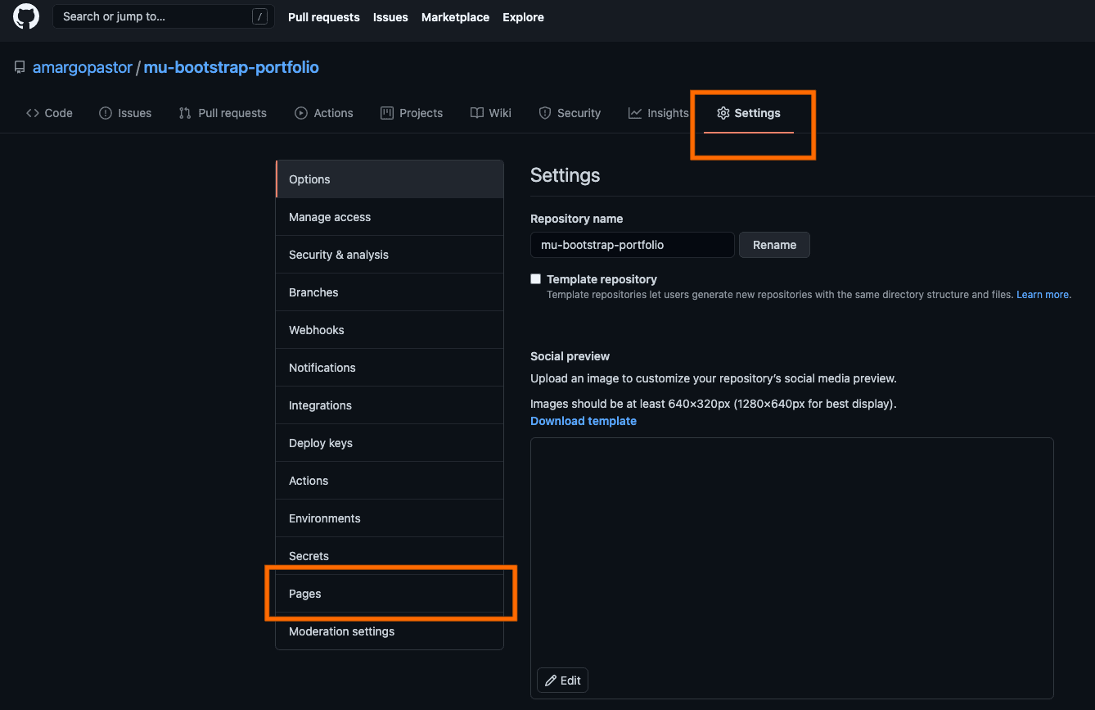Viewport: 1095px width, 710px height.
Task: Open Pull requests in top navigation bar
Action: 323,17
